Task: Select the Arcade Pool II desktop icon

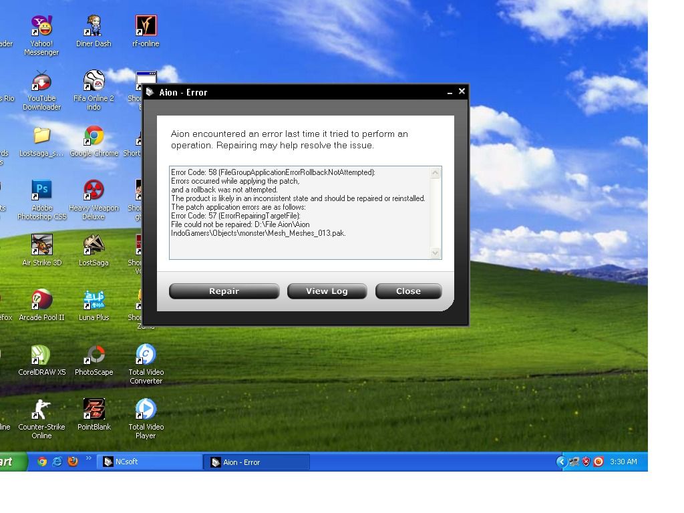Action: point(42,305)
